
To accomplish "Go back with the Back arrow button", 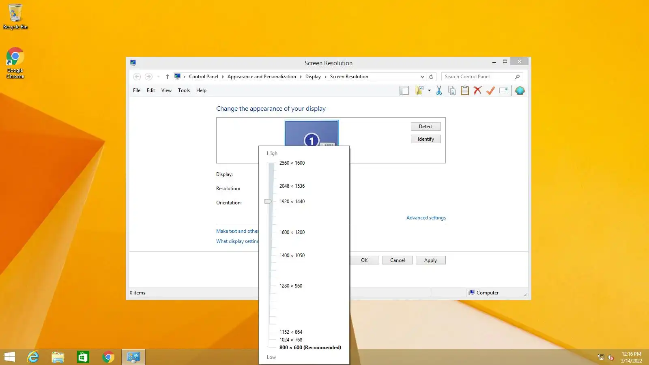I will pos(137,77).
